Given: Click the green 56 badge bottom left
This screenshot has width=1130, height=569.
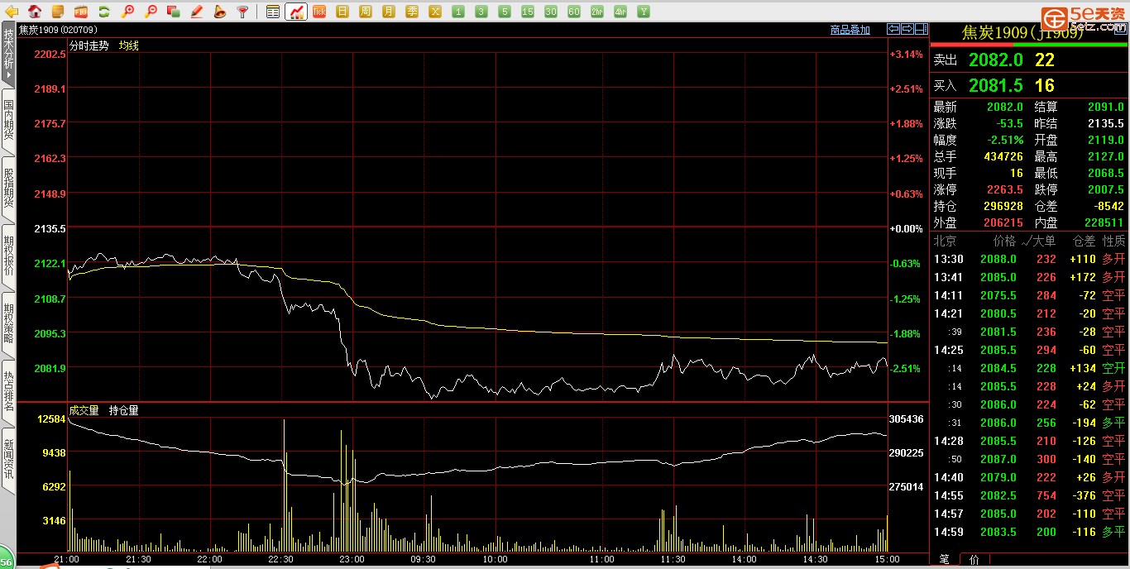Looking at the screenshot, I should pyautogui.click(x=7, y=559).
